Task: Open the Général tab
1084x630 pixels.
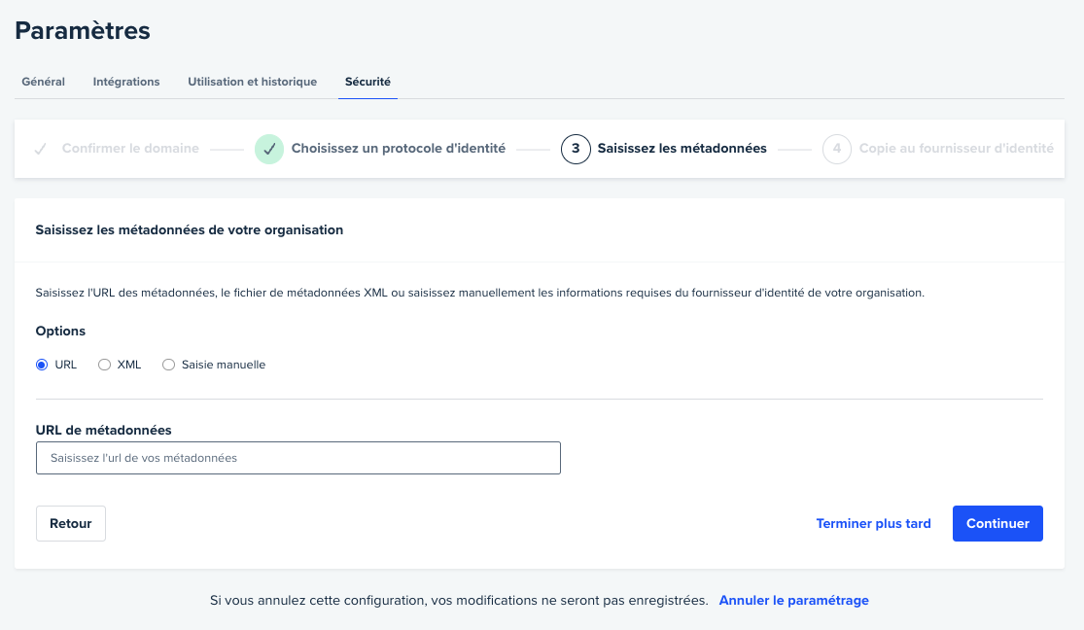Action: coord(43,82)
